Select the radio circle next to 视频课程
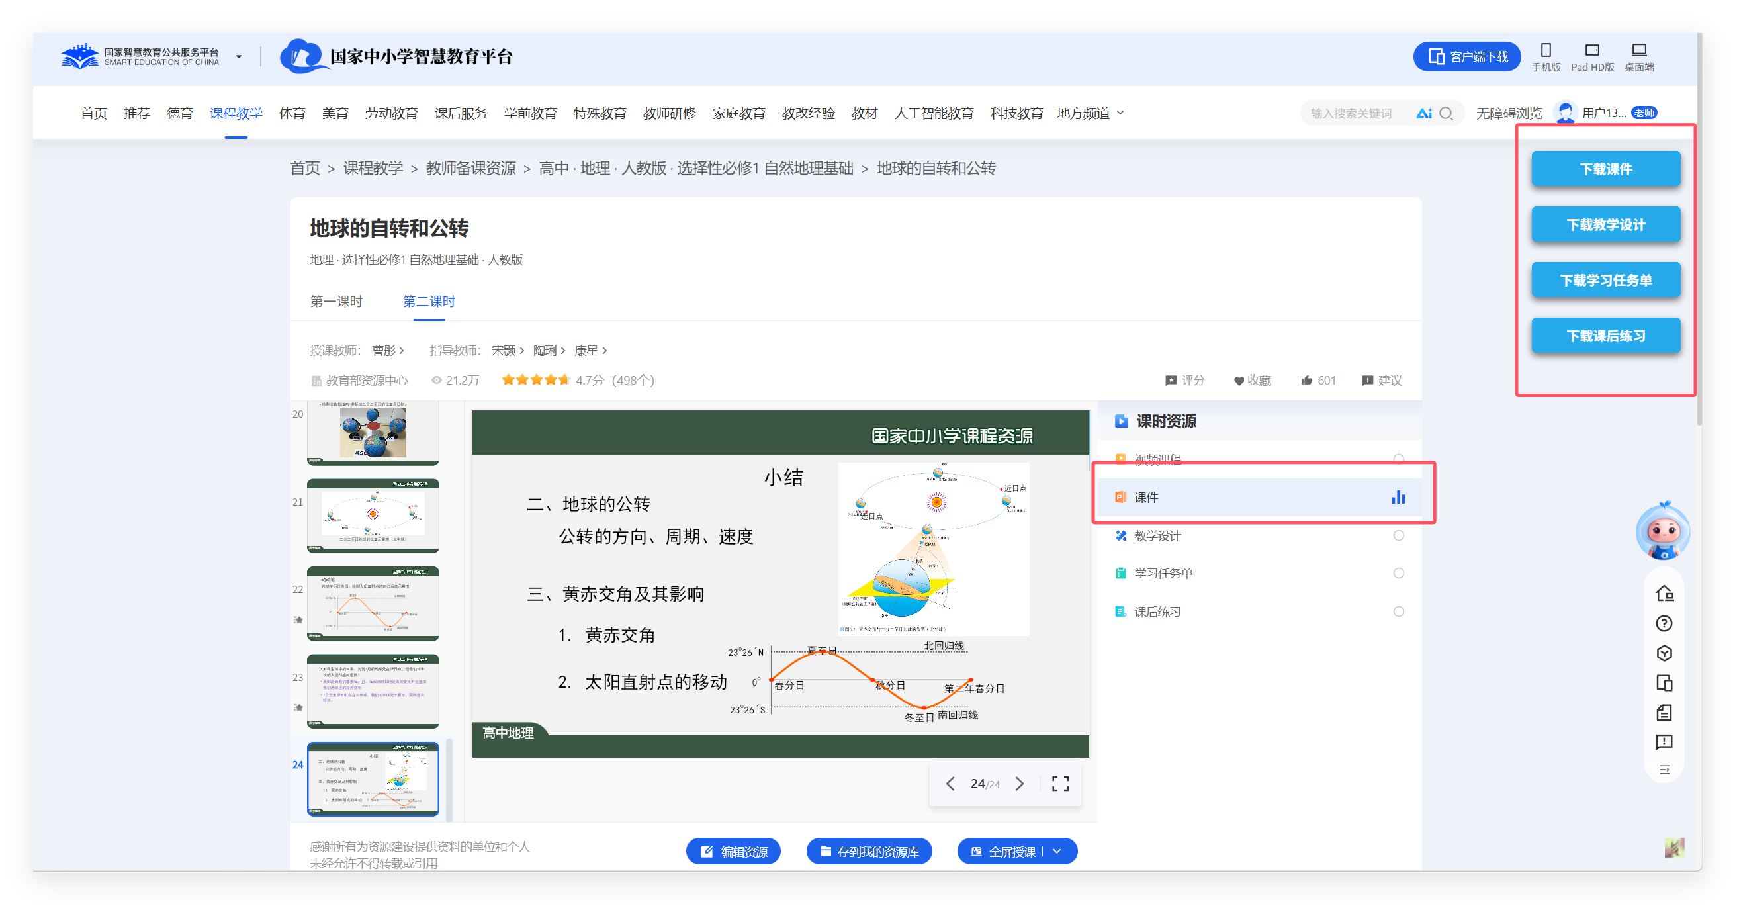Viewport: 1737px width, 906px height. [1399, 459]
